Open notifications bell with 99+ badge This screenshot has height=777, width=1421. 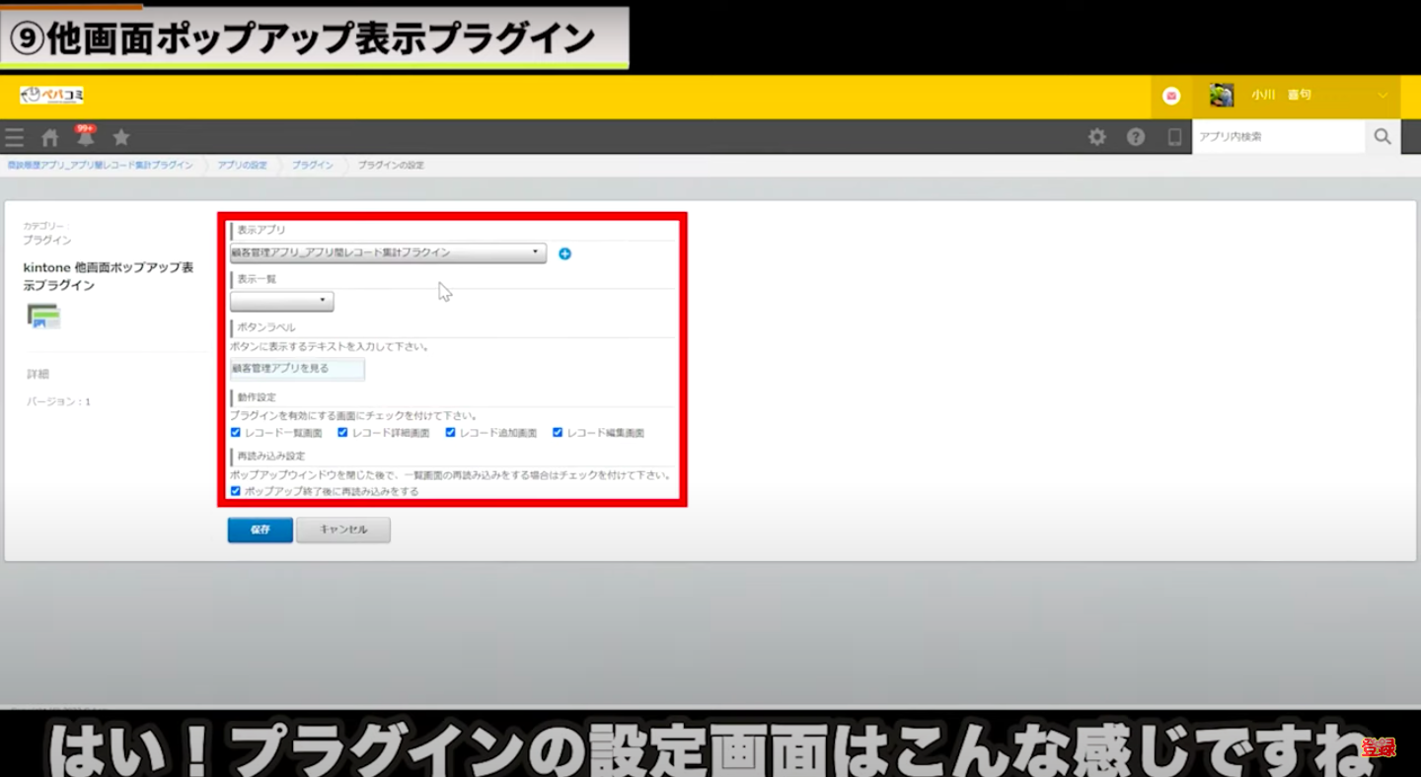86,137
